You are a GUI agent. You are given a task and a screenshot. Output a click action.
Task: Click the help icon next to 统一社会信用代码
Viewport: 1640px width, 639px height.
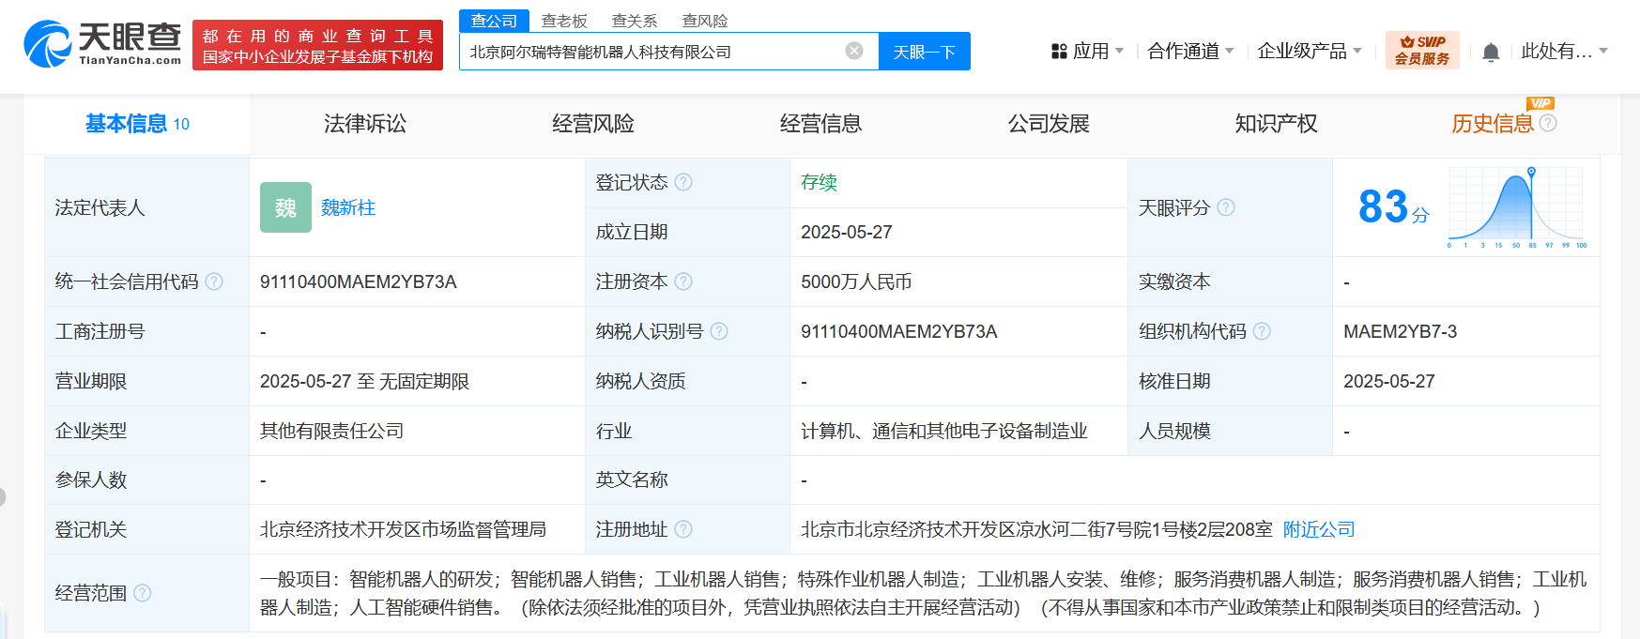pyautogui.click(x=214, y=281)
